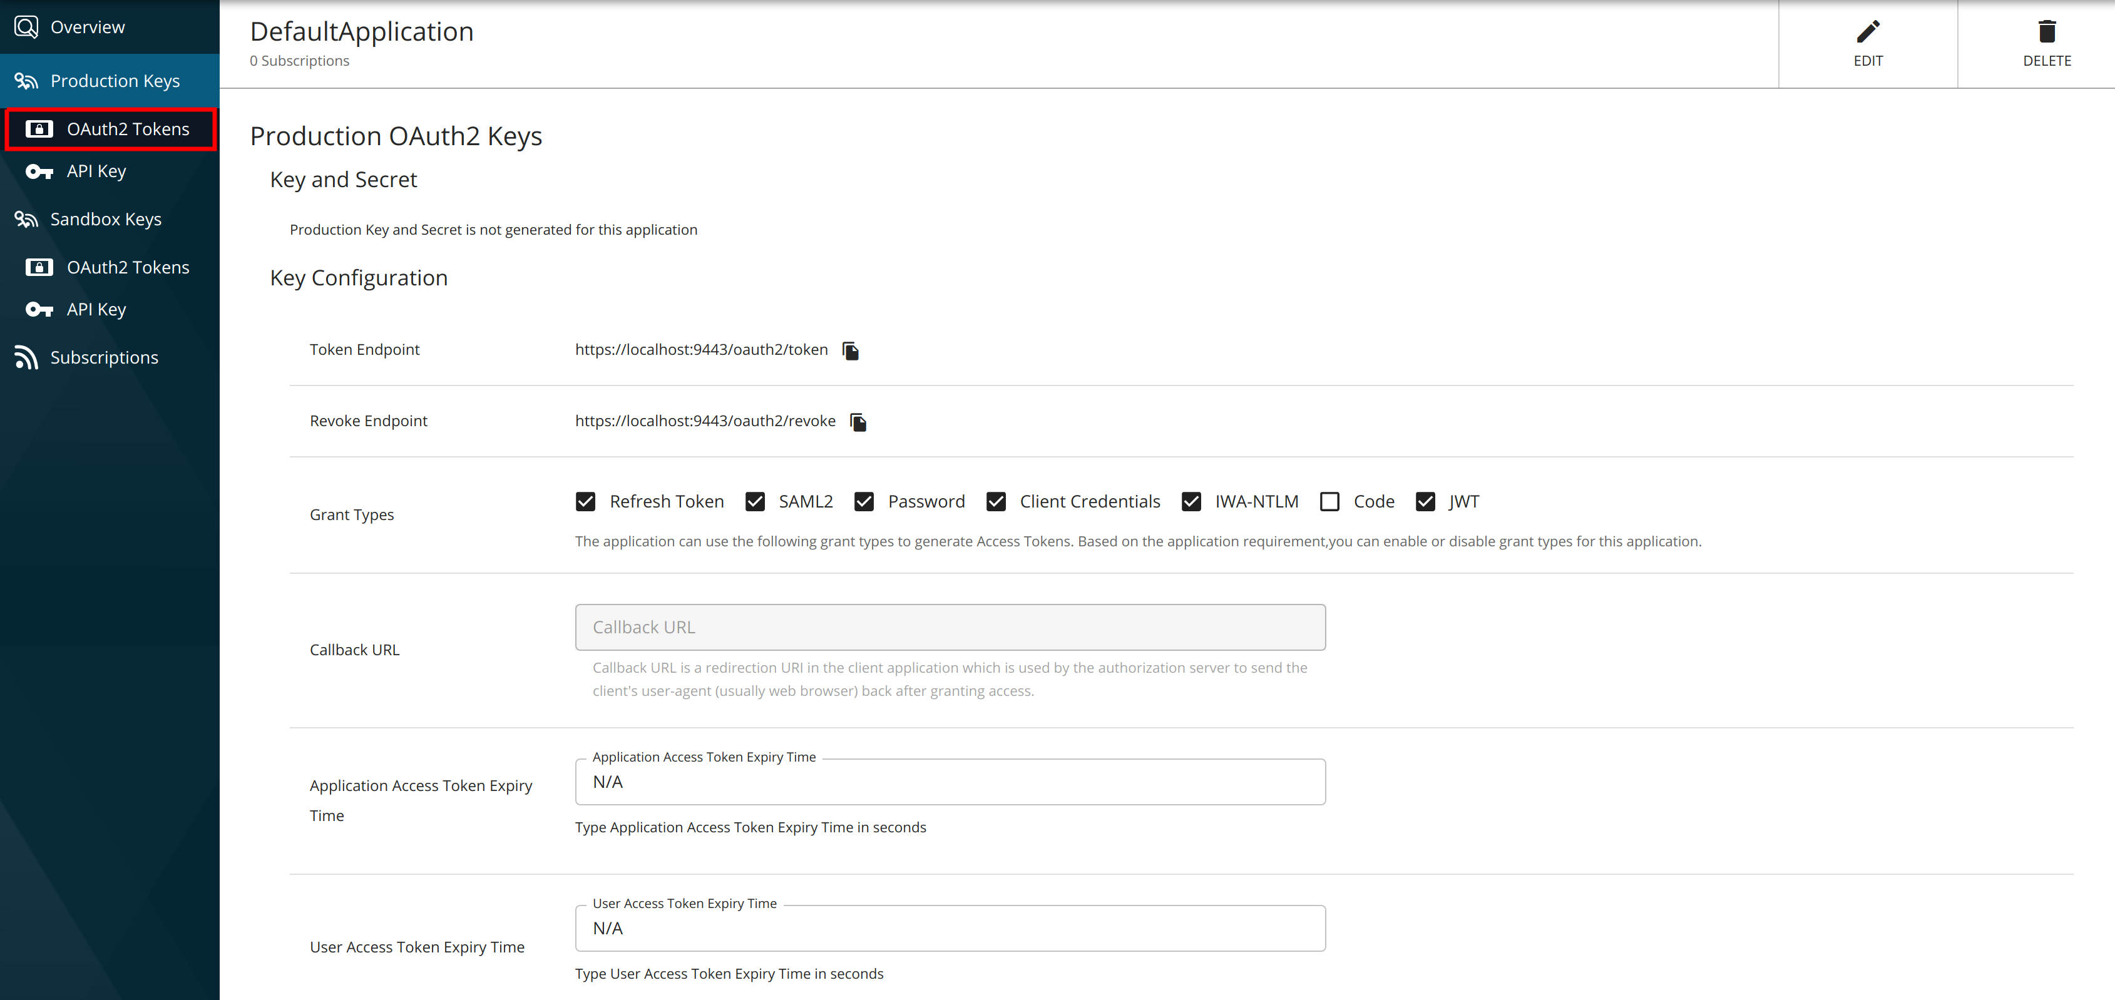Click the EDIT button for DefaultApplication
The image size is (2115, 1000).
pyautogui.click(x=1868, y=44)
